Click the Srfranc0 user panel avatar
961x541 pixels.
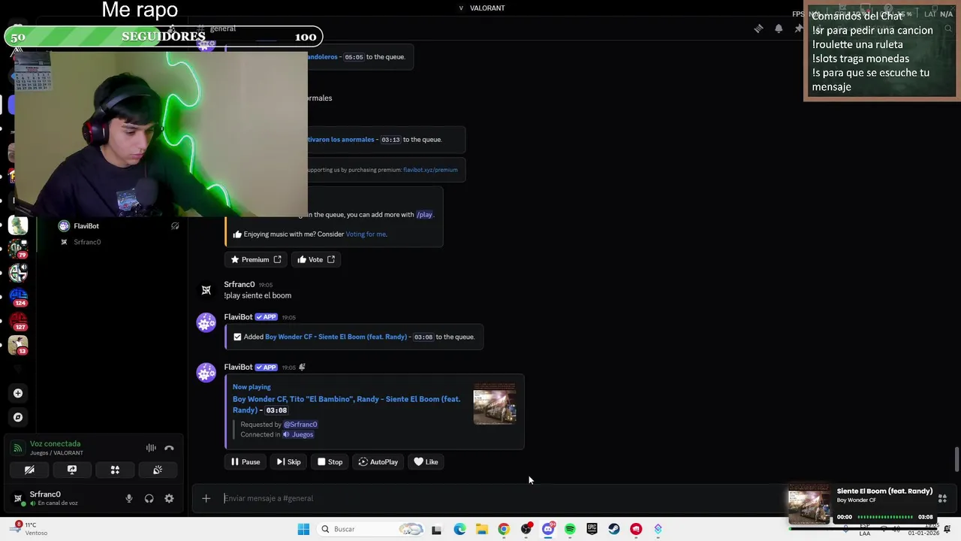18,498
